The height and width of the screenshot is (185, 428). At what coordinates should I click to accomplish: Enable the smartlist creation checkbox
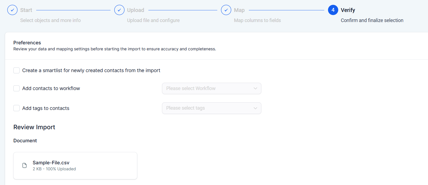pos(17,70)
